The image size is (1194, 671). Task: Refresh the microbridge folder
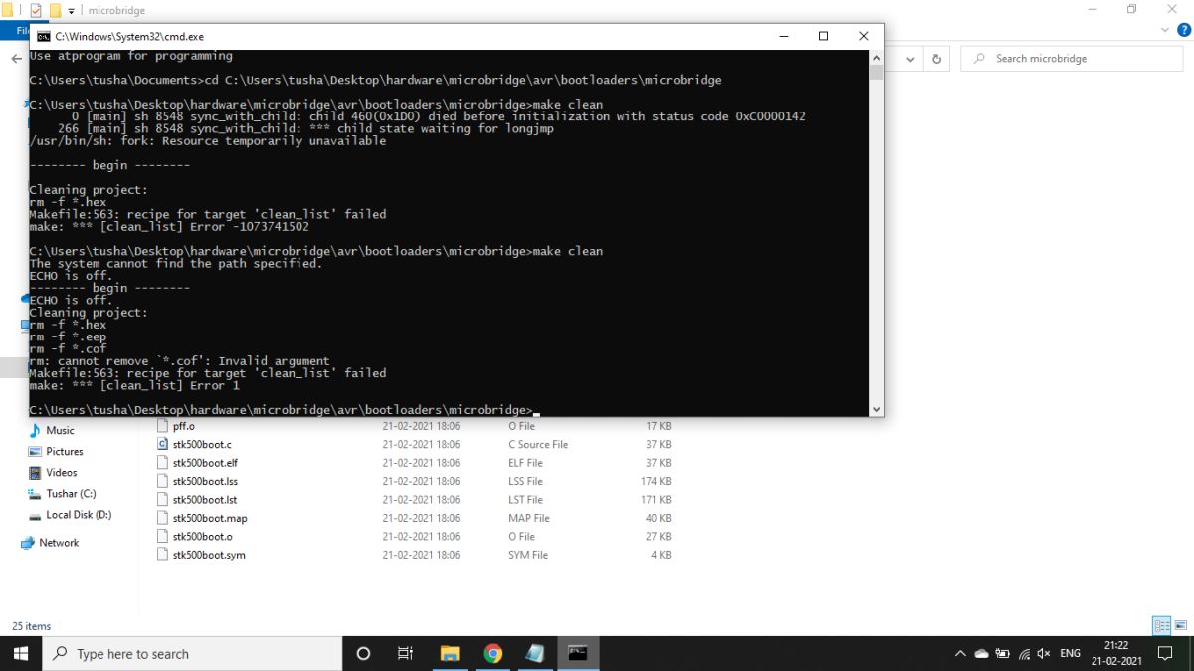point(936,59)
